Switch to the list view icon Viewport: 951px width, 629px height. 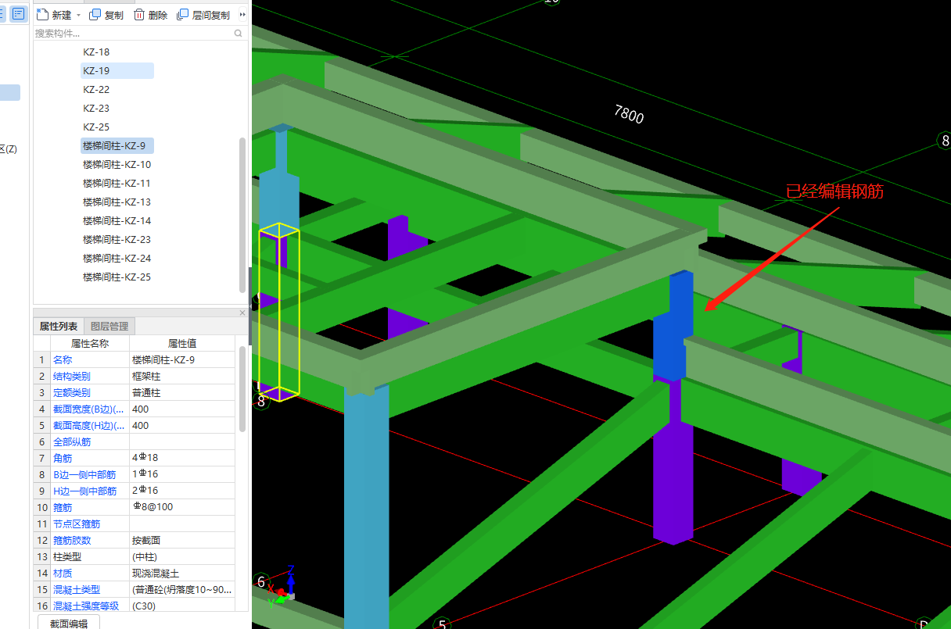click(18, 14)
